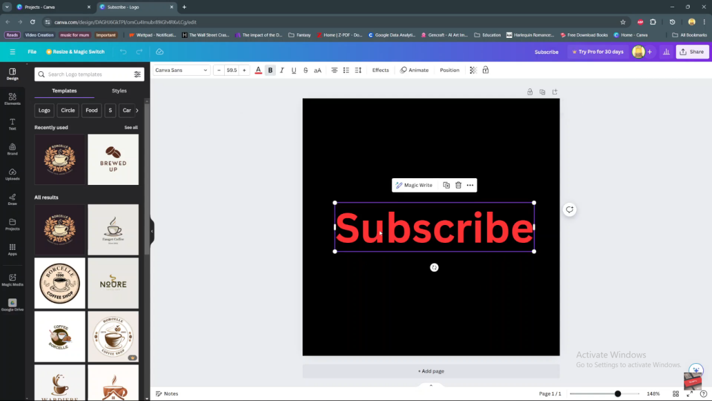Viewport: 712px width, 401px height.
Task: Change the text alignment
Action: coord(334,70)
